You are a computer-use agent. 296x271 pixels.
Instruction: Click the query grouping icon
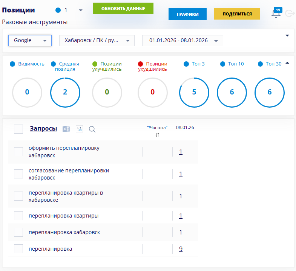(x=79, y=129)
